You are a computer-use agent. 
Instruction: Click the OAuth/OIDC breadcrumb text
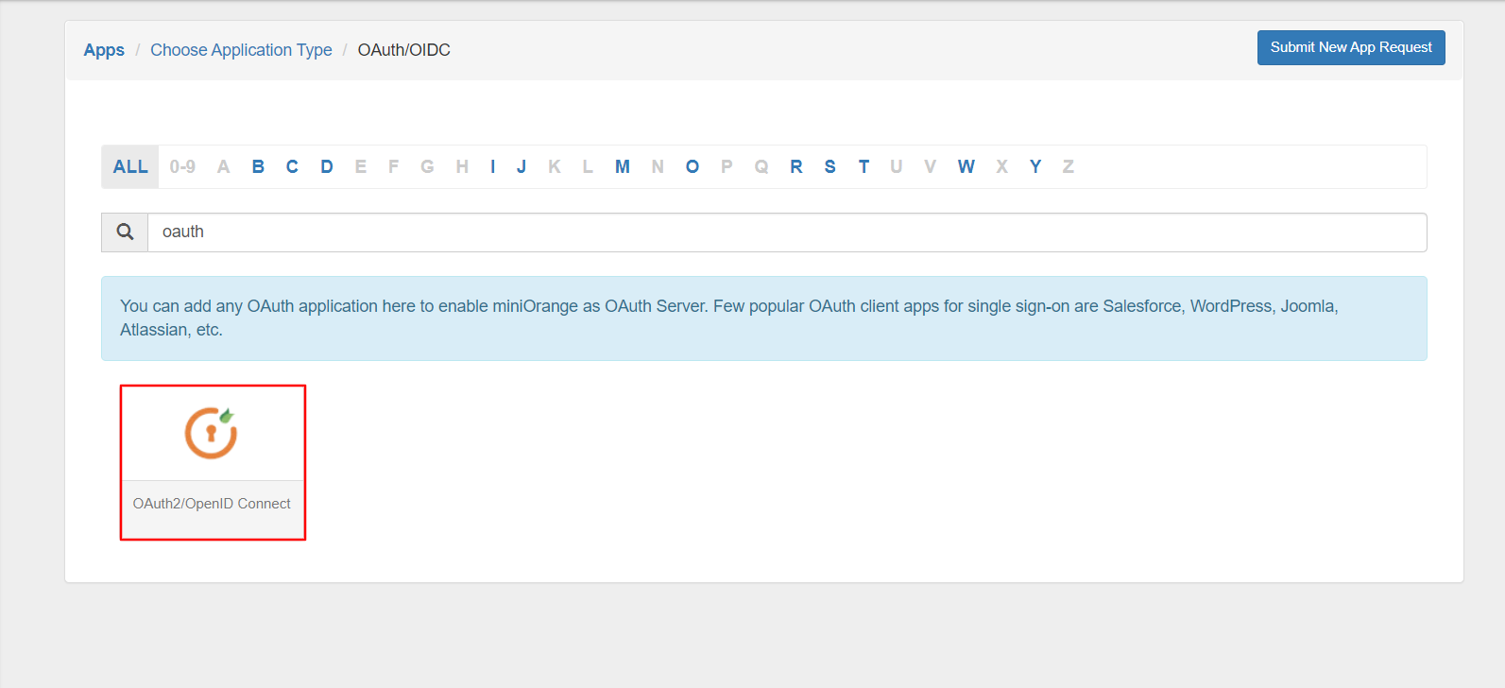pyautogui.click(x=403, y=50)
